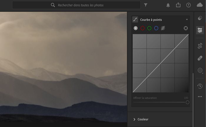The image size is (206, 127).
Task: Click the panel vertical scrollbar
Action: point(193,100)
